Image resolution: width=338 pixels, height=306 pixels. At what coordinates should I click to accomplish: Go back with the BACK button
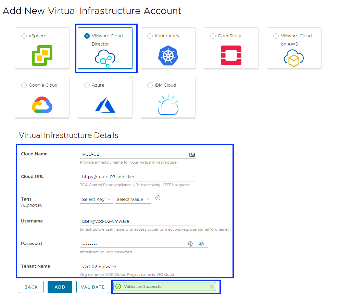tap(31, 287)
